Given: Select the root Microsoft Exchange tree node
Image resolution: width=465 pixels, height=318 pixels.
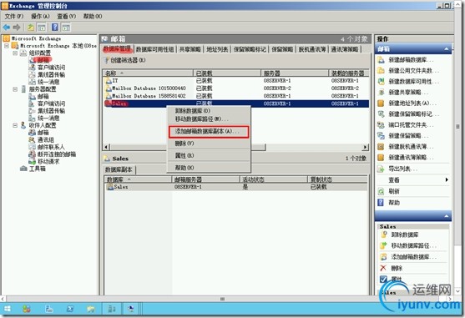Looking at the screenshot, I should [36, 38].
